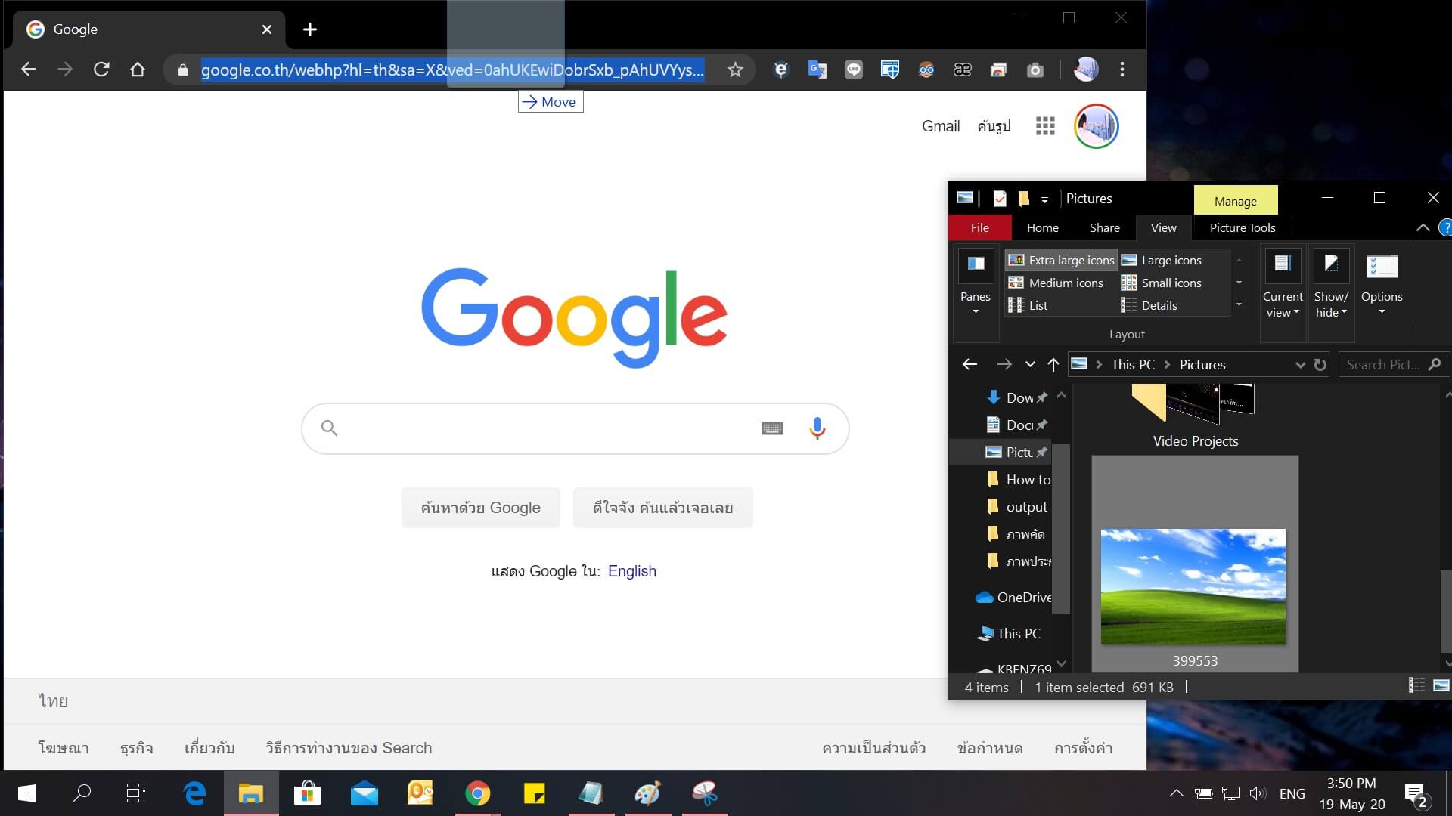
Task: Expand the Panes dropdown
Action: click(975, 302)
